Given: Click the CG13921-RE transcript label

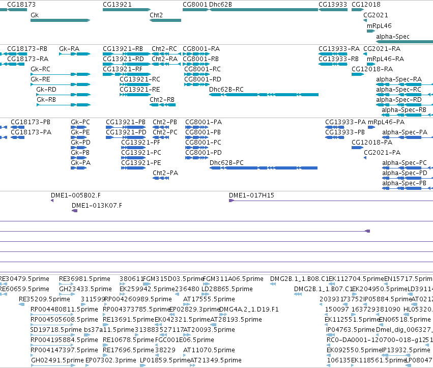Looking at the screenshot, I should pos(140,90).
